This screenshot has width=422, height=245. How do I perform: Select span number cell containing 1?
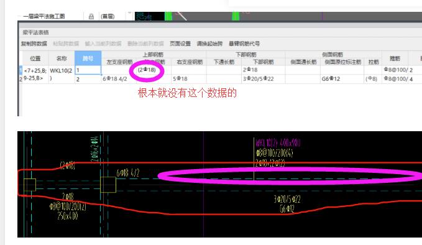pyautogui.click(x=88, y=70)
